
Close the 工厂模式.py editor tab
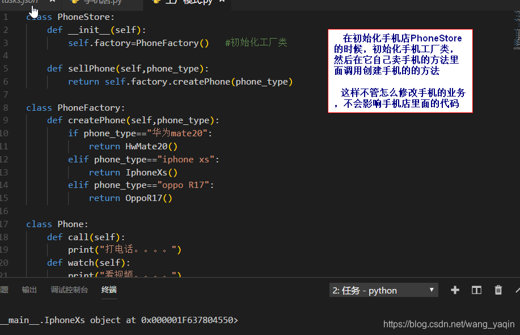click(222, 2)
